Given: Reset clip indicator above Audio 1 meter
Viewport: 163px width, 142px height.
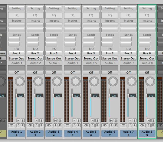Looking at the screenshot, I should (x=11, y=78).
